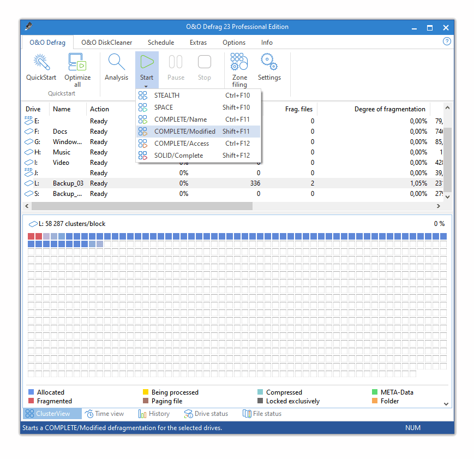Click the drive F: disk icon
This screenshot has width=474, height=459.
tap(29, 132)
